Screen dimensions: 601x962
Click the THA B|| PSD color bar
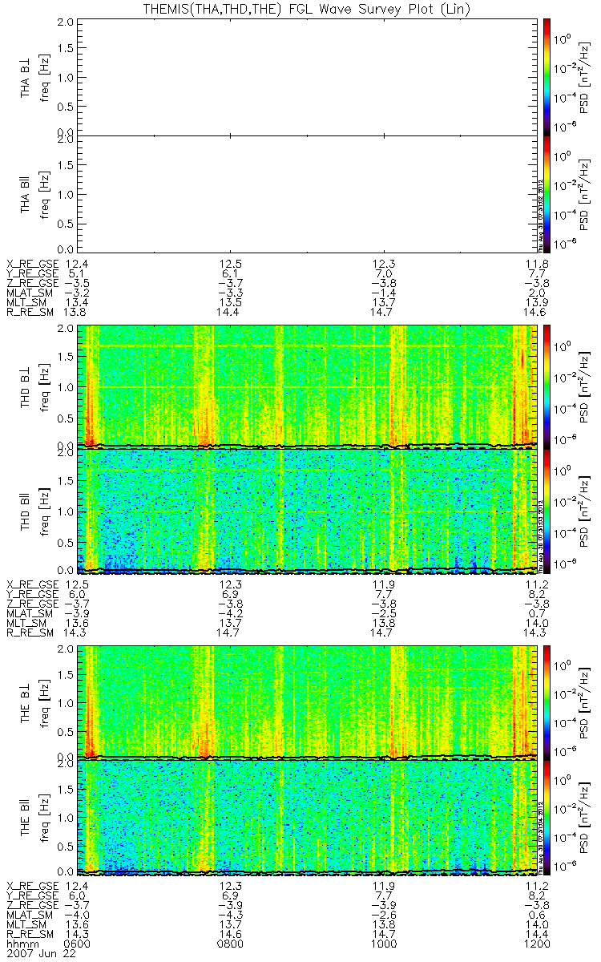[547, 192]
